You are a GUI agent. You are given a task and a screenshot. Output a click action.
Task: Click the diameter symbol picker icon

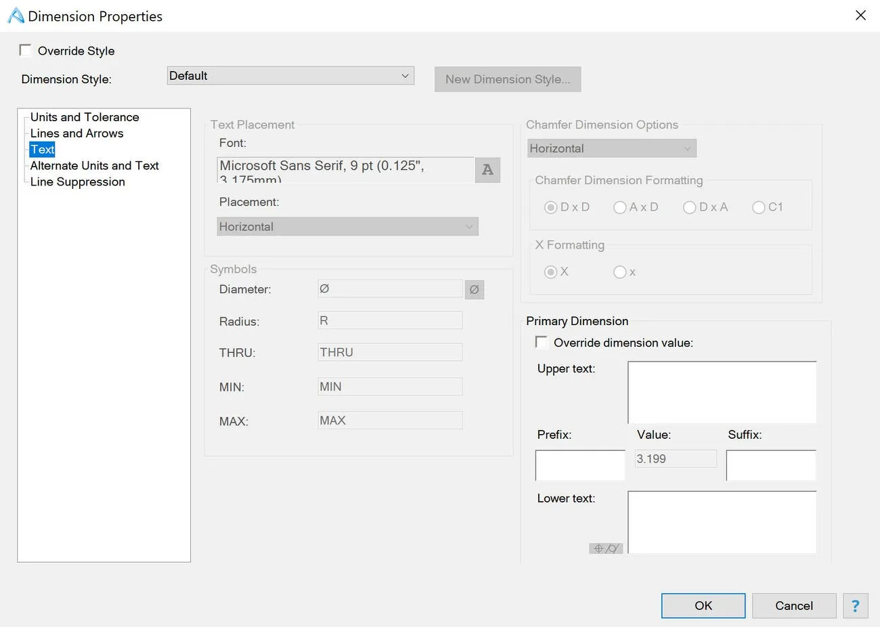pyautogui.click(x=475, y=290)
